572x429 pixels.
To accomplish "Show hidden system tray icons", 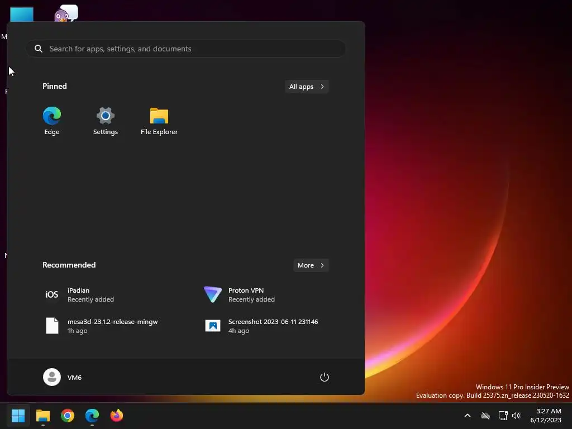I will tap(468, 416).
